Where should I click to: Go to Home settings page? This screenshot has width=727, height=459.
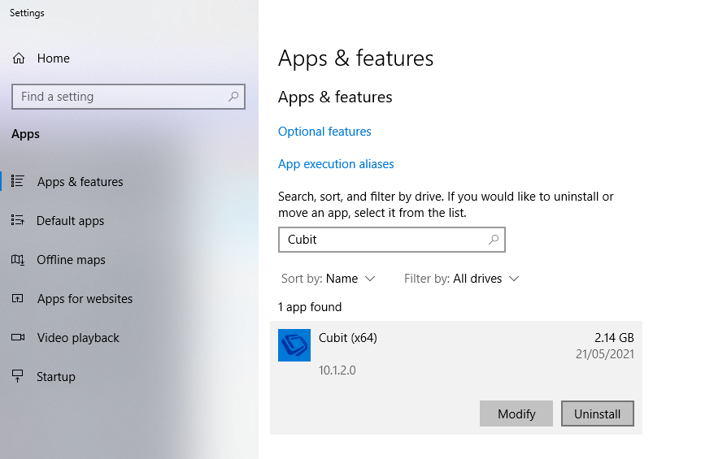[x=54, y=58]
